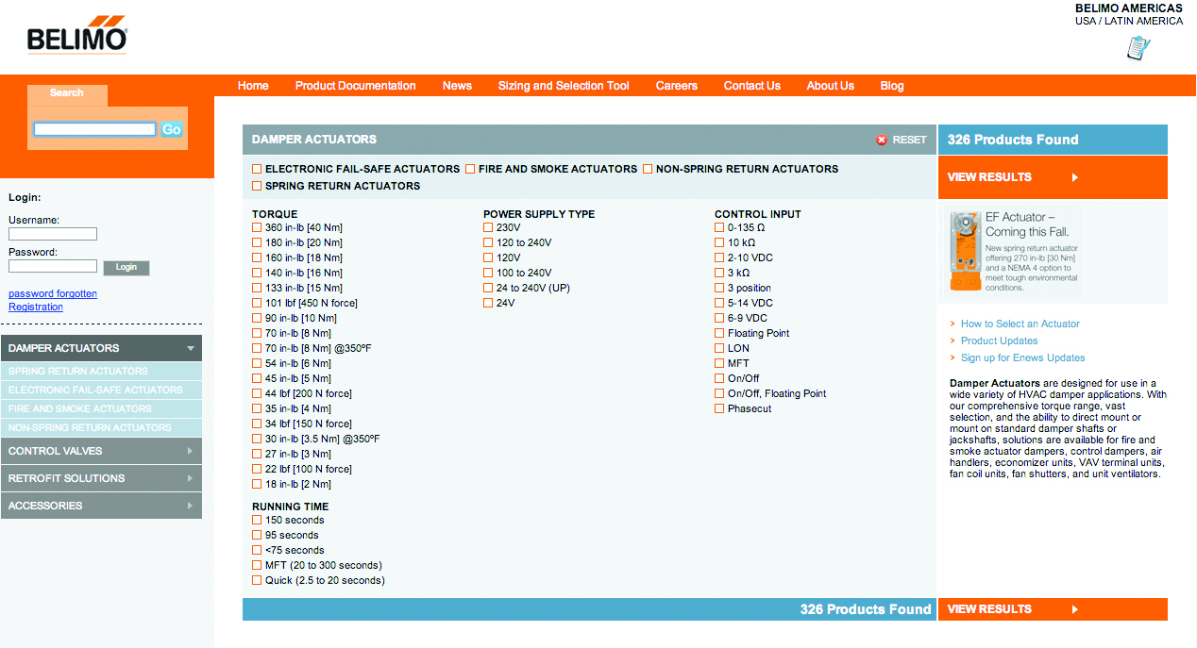1197x648 pixels.
Task: Click the Belimo logo
Action: tap(76, 36)
